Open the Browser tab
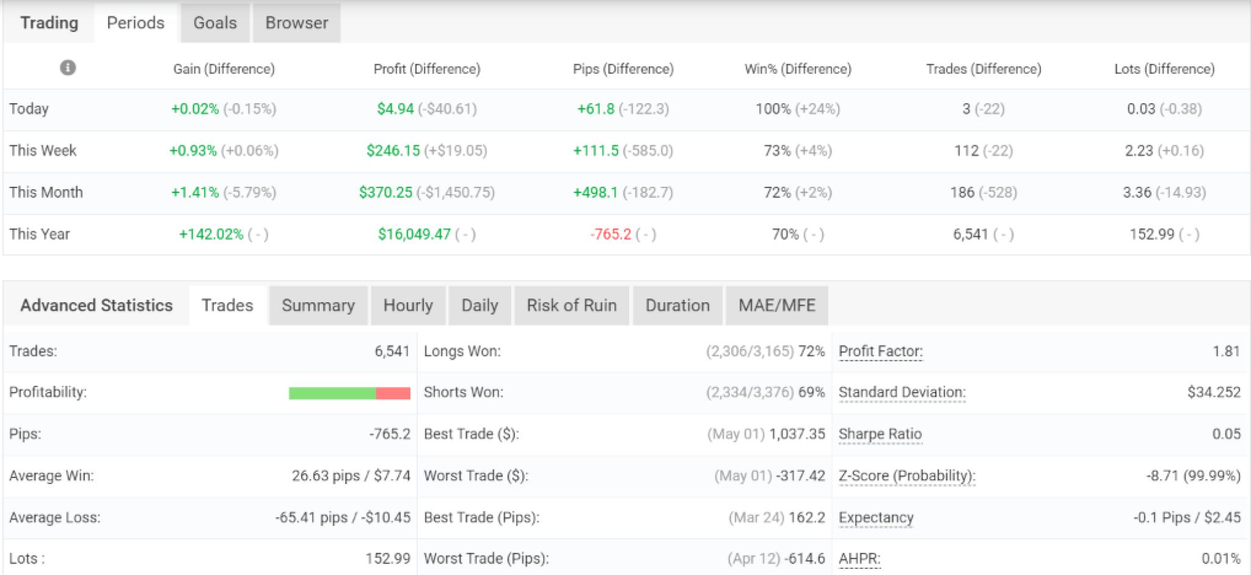1251x575 pixels. coord(297,23)
